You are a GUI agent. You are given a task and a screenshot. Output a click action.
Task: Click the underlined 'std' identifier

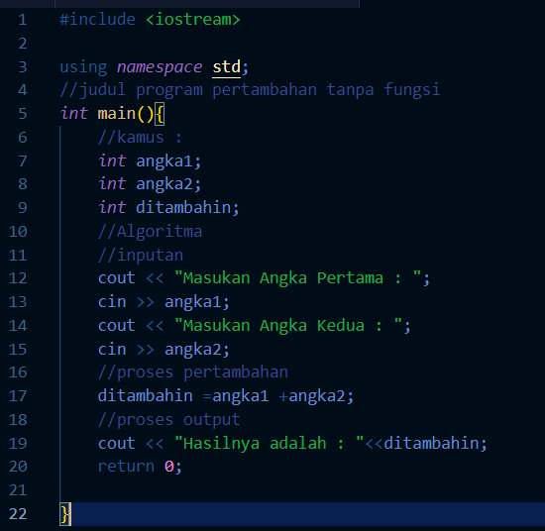[x=226, y=67]
